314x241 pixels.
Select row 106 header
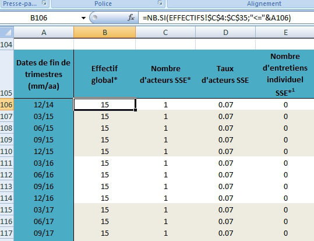7,104
